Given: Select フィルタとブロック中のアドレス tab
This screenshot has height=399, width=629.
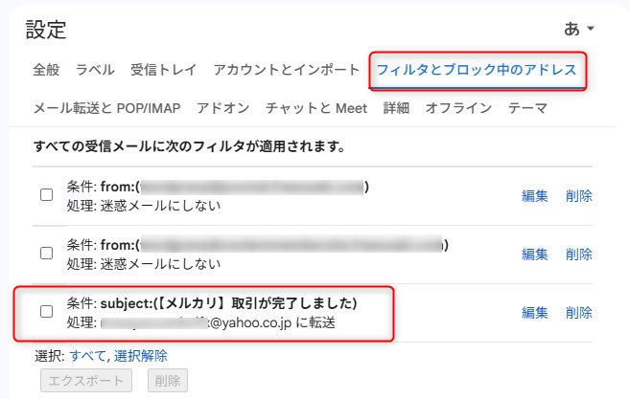Looking at the screenshot, I should click(477, 70).
